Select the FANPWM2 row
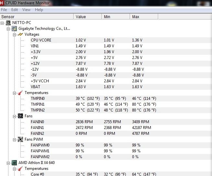This screenshot has width=212, height=176. 121,157
